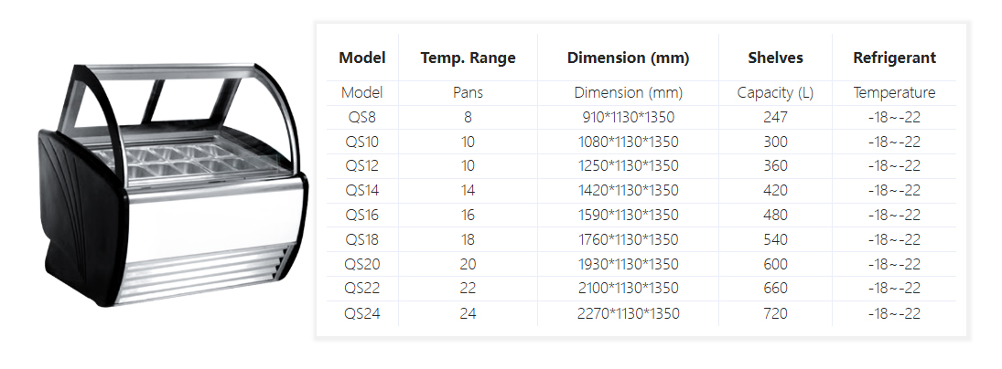Click the 247 capacity value
The width and height of the screenshot is (1002, 369).
pos(775,117)
